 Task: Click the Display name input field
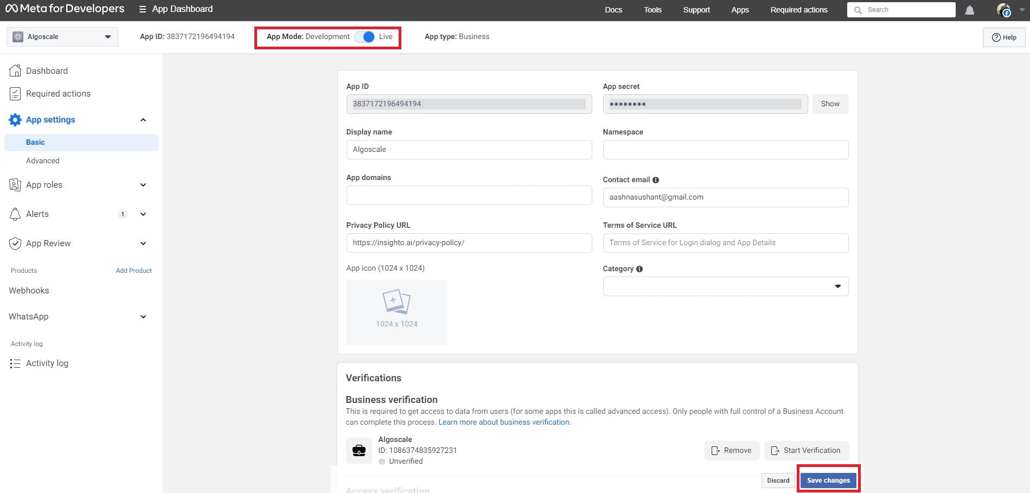(469, 150)
